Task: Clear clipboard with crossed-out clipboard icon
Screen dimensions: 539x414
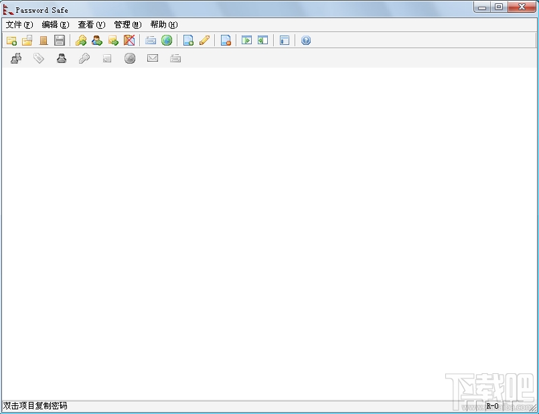Action: (129, 41)
